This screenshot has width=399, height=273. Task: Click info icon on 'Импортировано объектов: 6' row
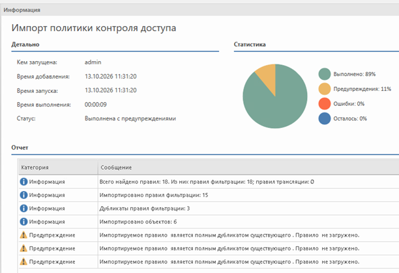coord(23,222)
